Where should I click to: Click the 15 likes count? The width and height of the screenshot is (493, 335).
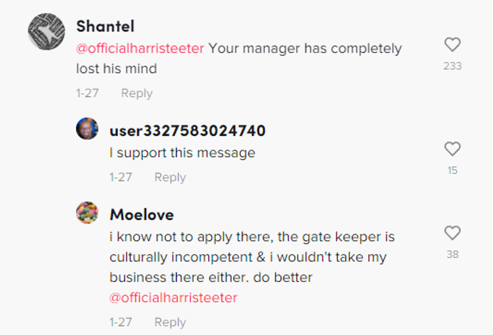452,171
